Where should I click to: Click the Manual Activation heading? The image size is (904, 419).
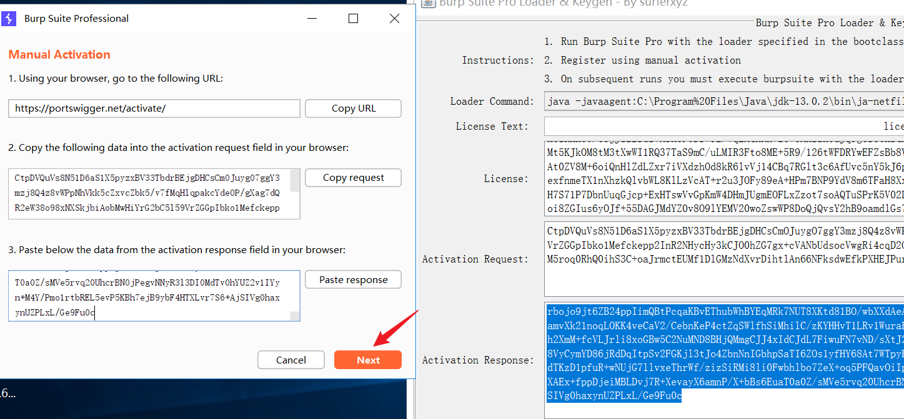pyautogui.click(x=59, y=55)
